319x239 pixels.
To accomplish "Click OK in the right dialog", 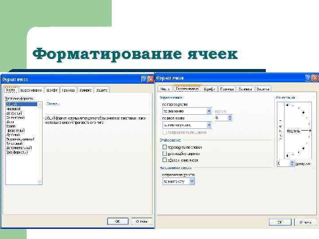I will pos(280,222).
